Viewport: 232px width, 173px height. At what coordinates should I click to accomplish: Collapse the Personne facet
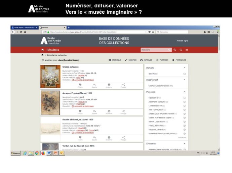185,92
